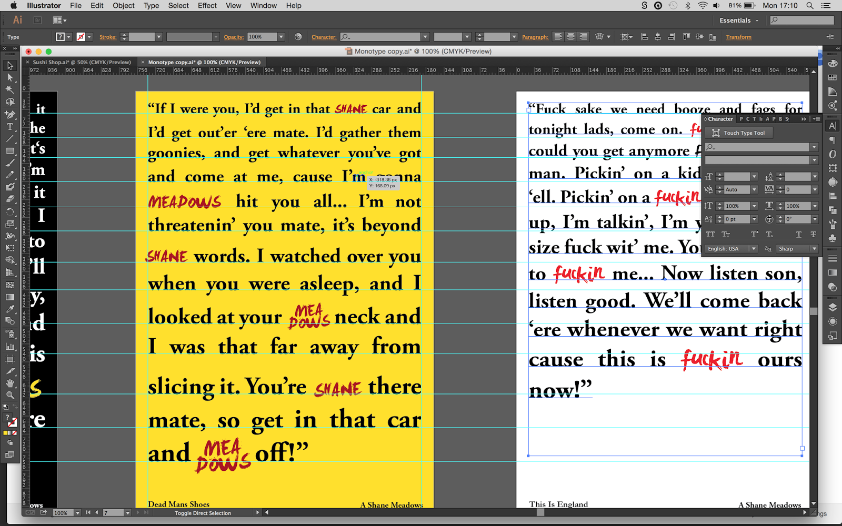Open artboard number dropdown at bottom
The height and width of the screenshot is (526, 842).
127,513
